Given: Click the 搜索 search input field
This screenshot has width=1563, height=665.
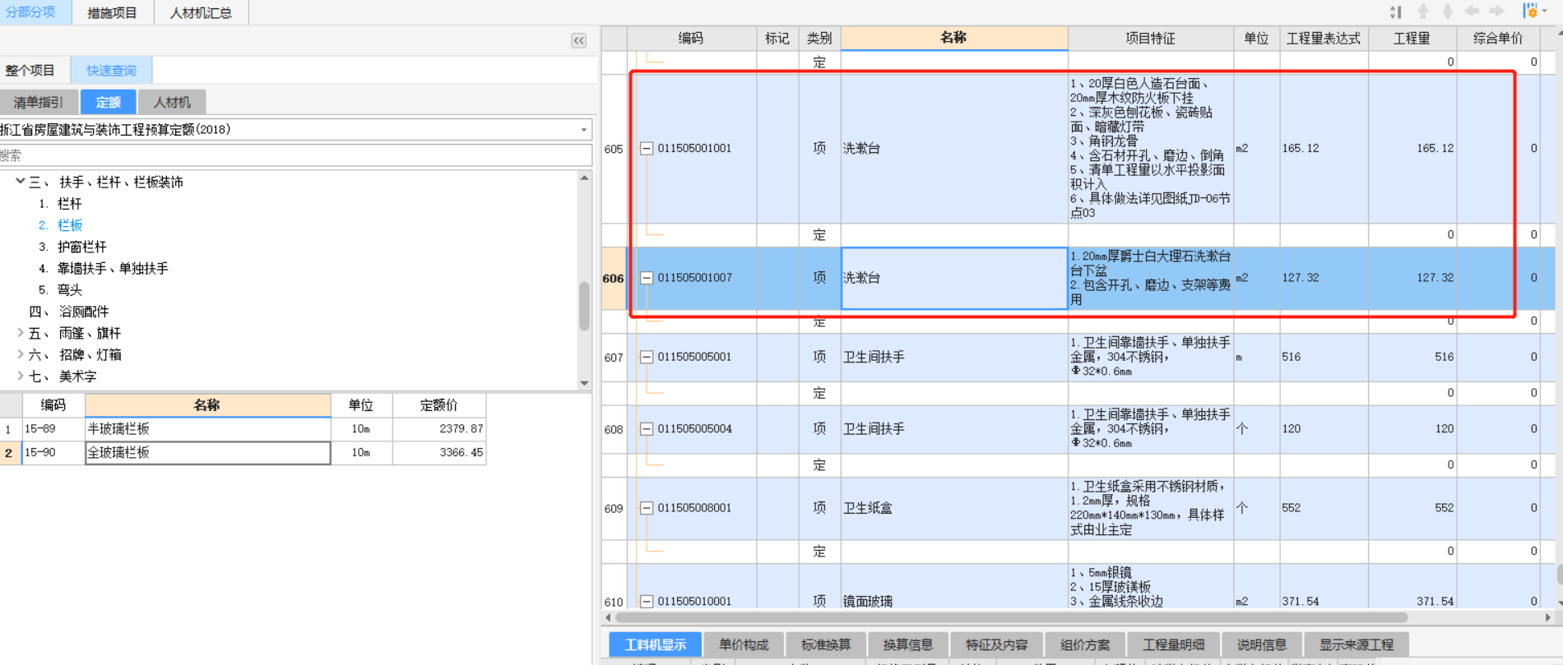Looking at the screenshot, I should click(x=296, y=155).
